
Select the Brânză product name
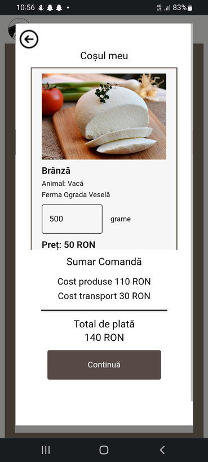56,171
